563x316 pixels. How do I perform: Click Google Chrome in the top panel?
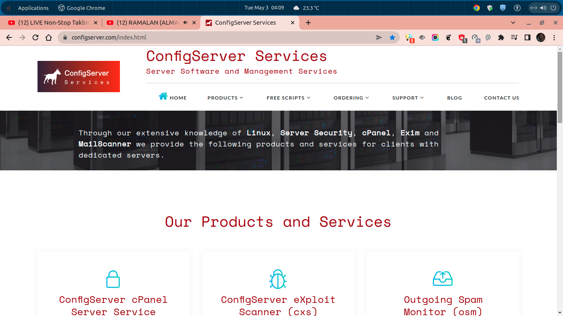[82, 8]
